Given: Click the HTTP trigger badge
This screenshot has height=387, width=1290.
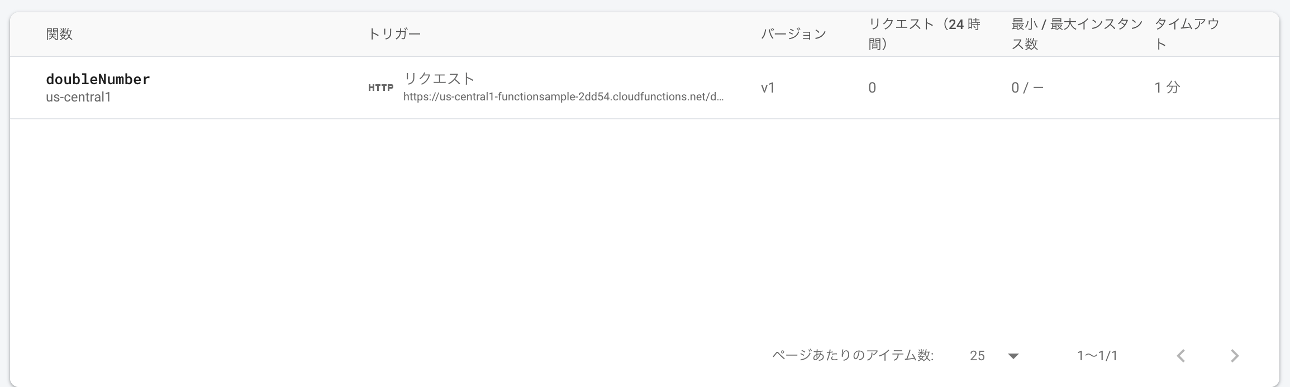Looking at the screenshot, I should tap(381, 87).
